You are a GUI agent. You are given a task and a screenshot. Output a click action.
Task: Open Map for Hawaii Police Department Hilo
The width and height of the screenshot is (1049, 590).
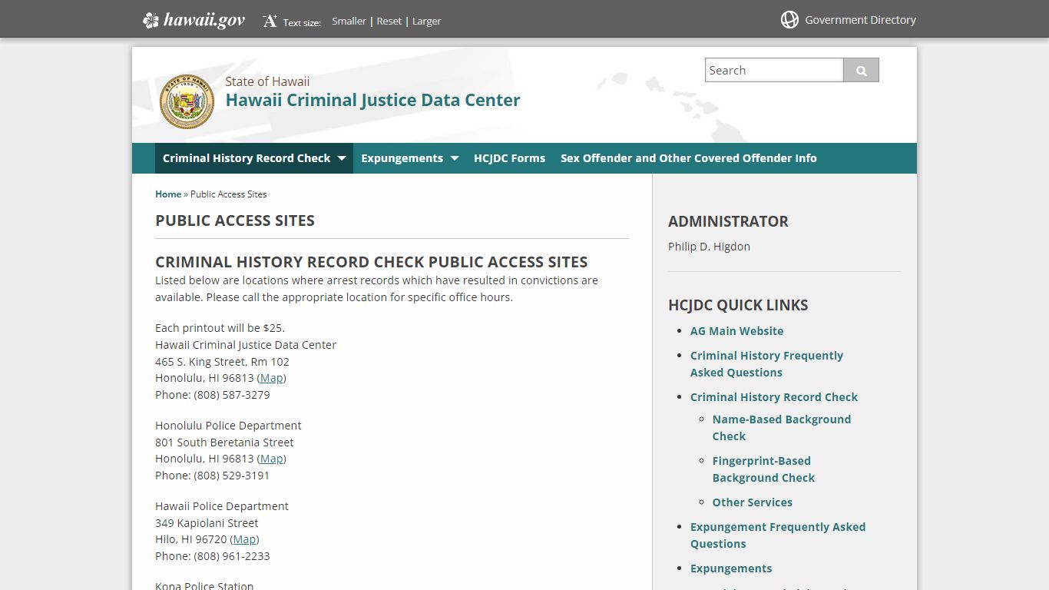click(244, 539)
